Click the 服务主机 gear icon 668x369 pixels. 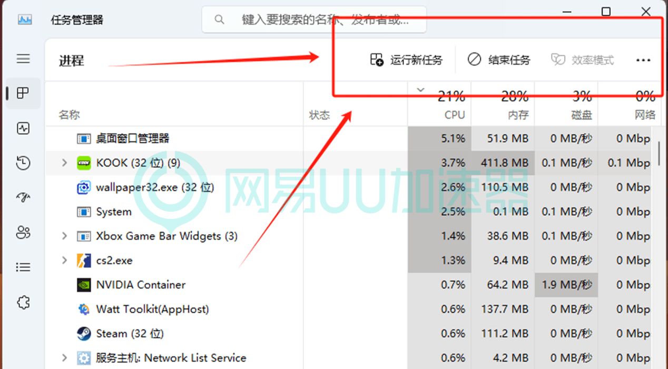pos(84,358)
